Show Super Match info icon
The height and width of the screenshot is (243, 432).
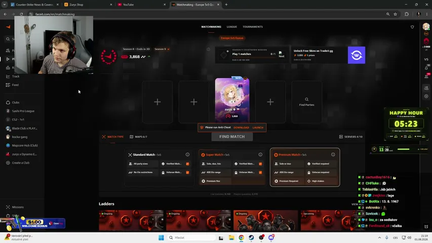(x=260, y=154)
